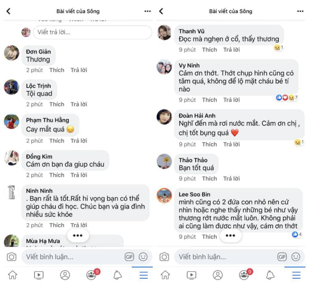
Task: Like Đơn Giản's comment with Thích
Action: point(57,70)
